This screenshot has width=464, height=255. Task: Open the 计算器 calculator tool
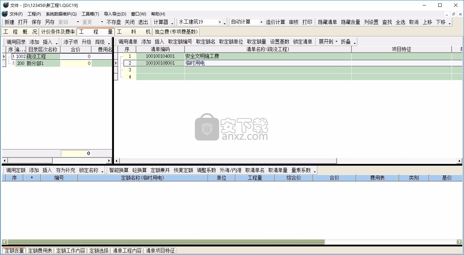click(161, 22)
